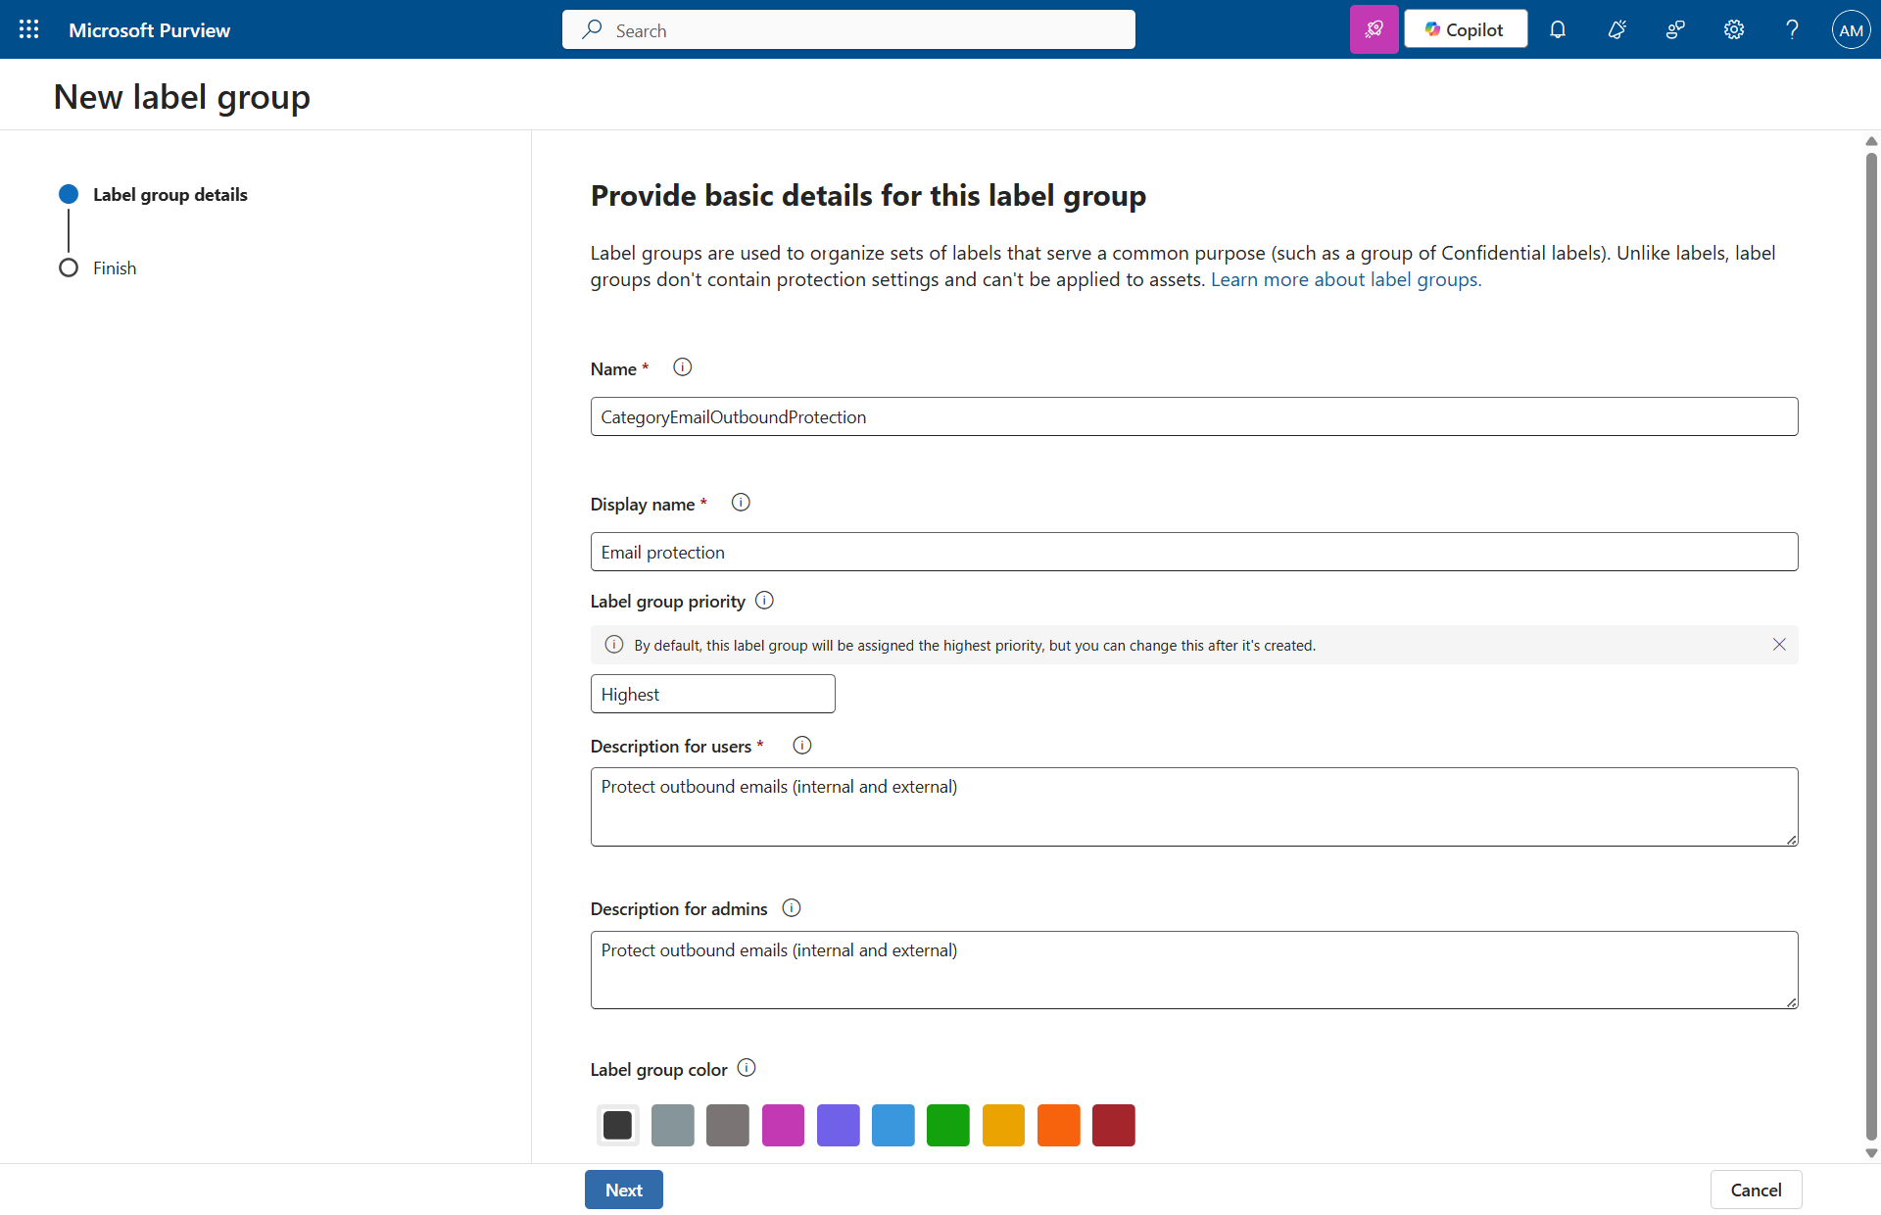Click the settings gear icon
Screen dimensions: 1881x1215
coord(1734,29)
